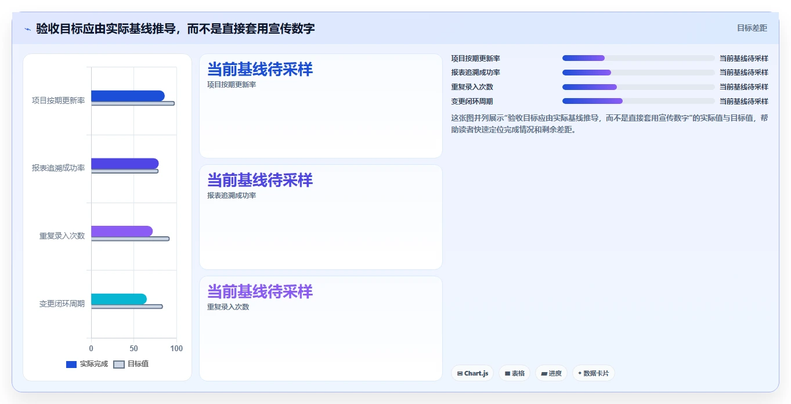Click the purple 重复录入次数 actual bar in chart

point(122,231)
